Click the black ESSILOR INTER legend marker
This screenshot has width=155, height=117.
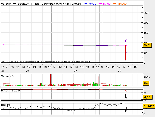coord(15,4)
